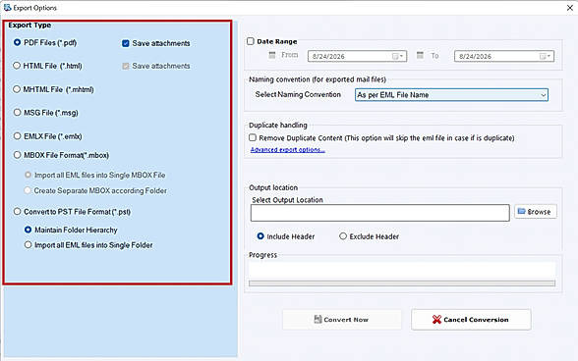Select PDF Files (*.pdf) export type
This screenshot has height=361, width=578.
click(x=17, y=43)
